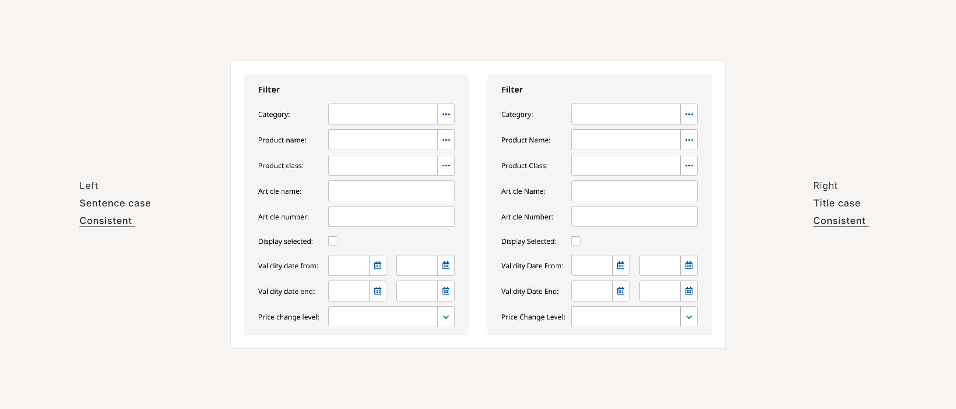Open value help for Product name field
956x409 pixels.
pyautogui.click(x=446, y=140)
